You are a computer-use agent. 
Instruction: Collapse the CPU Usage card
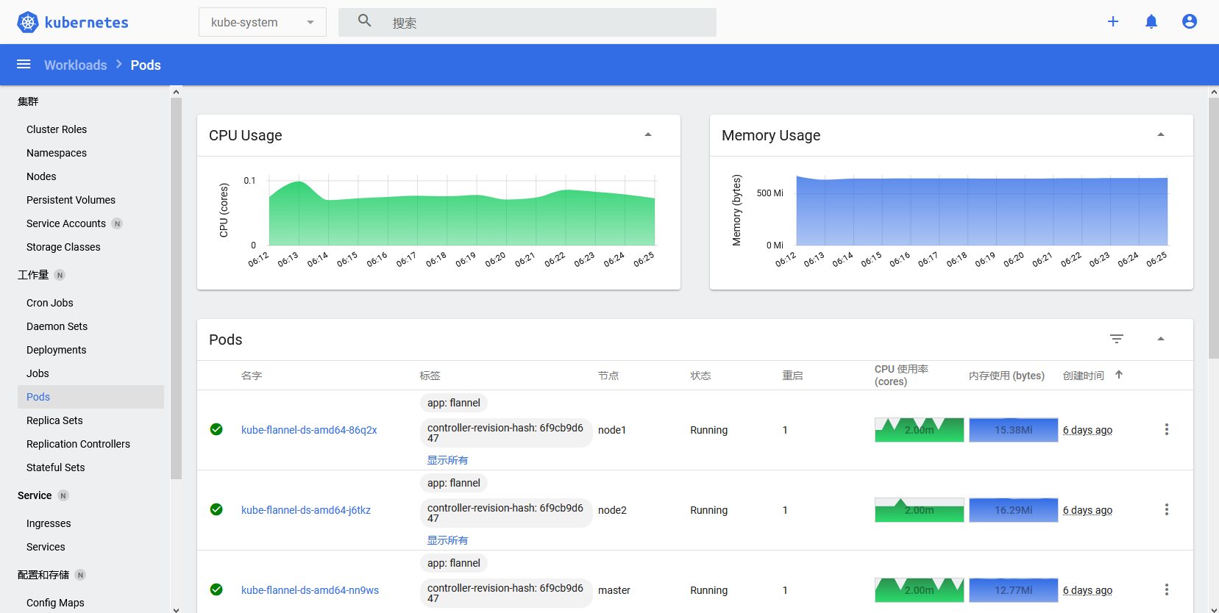click(648, 135)
